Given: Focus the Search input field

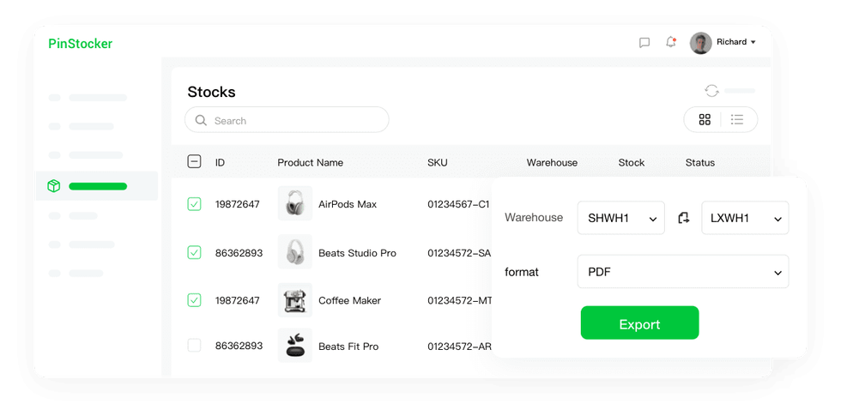Looking at the screenshot, I should click(x=287, y=119).
